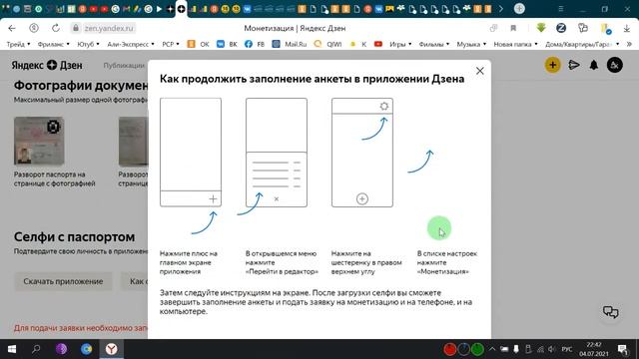Open the PCP bookmarks folder
639x359 pixels.
point(171,44)
